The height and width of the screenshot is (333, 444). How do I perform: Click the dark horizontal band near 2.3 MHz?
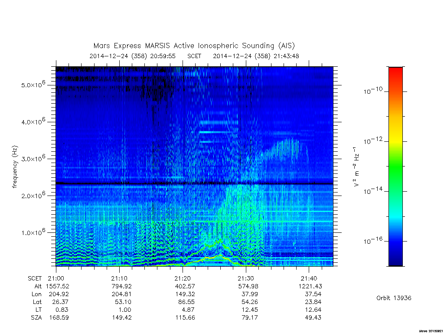[x=194, y=183]
